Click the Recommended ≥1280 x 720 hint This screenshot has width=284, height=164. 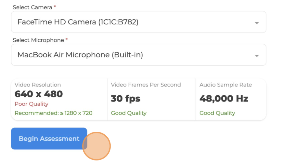(54, 113)
